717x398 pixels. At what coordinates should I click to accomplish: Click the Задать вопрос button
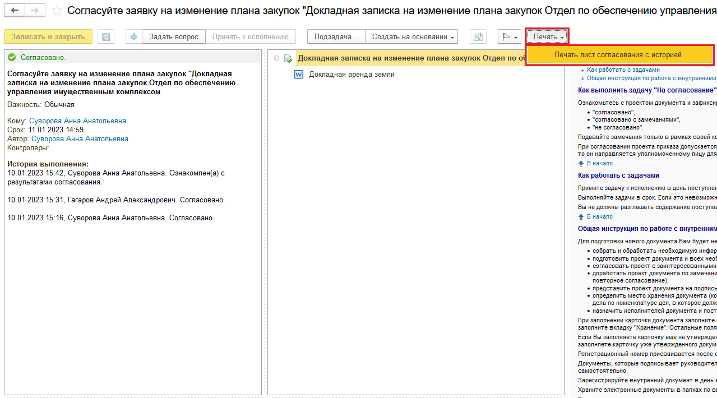pyautogui.click(x=173, y=37)
